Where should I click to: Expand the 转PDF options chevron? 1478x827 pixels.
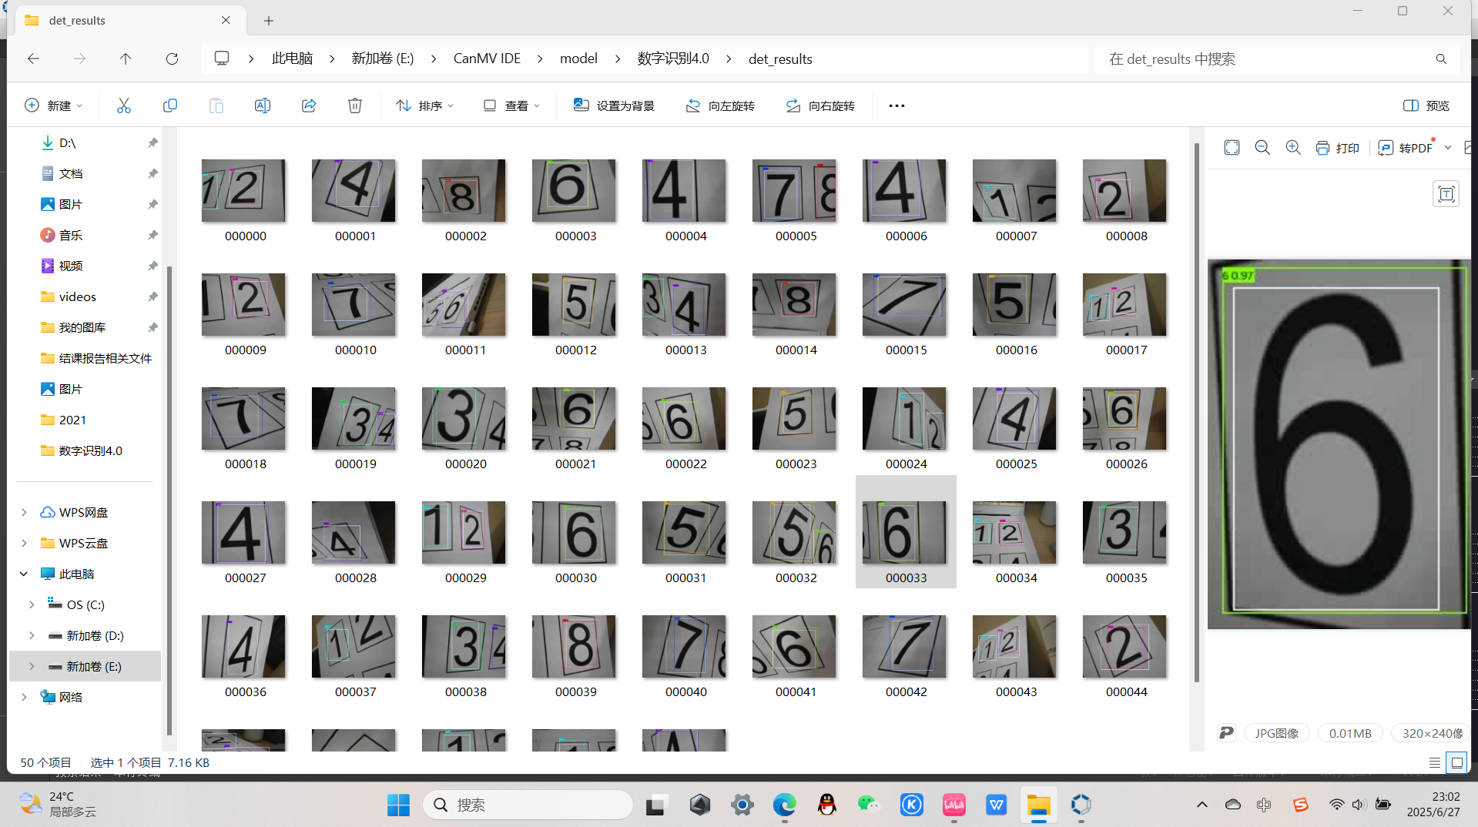coord(1449,147)
